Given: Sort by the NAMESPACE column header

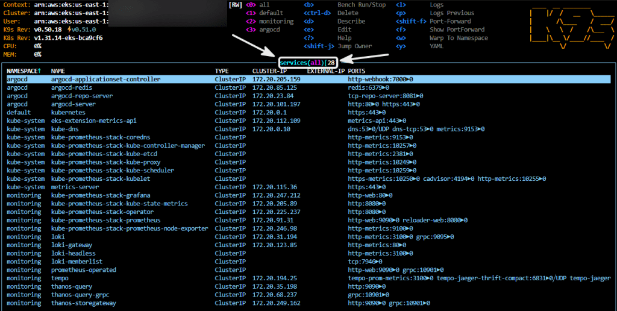Looking at the screenshot, I should 24,71.
